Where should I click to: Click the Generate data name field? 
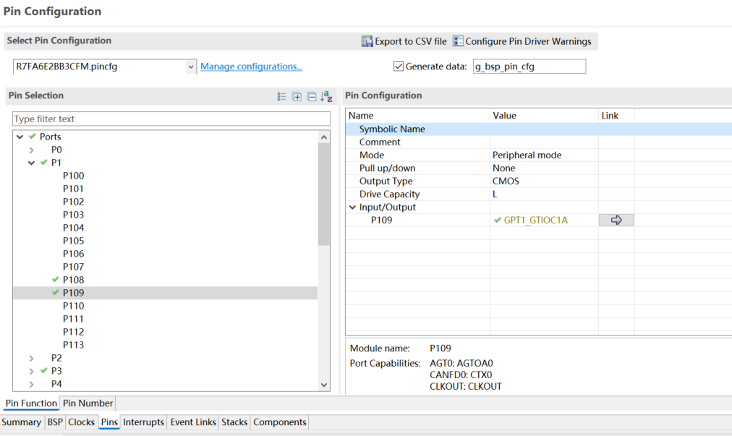529,67
